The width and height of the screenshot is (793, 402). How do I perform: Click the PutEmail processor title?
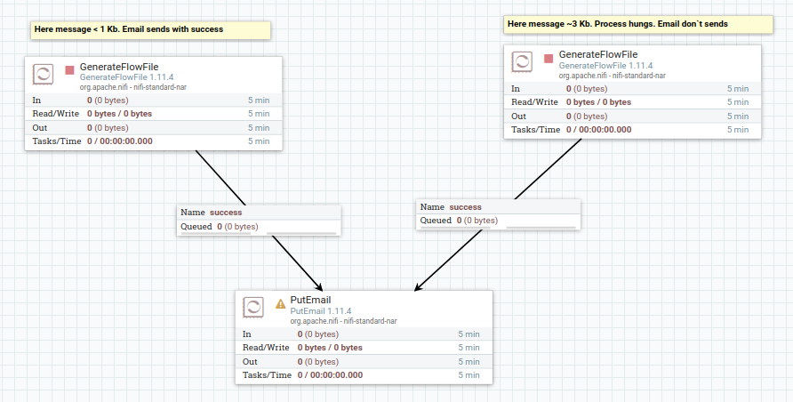[310, 300]
